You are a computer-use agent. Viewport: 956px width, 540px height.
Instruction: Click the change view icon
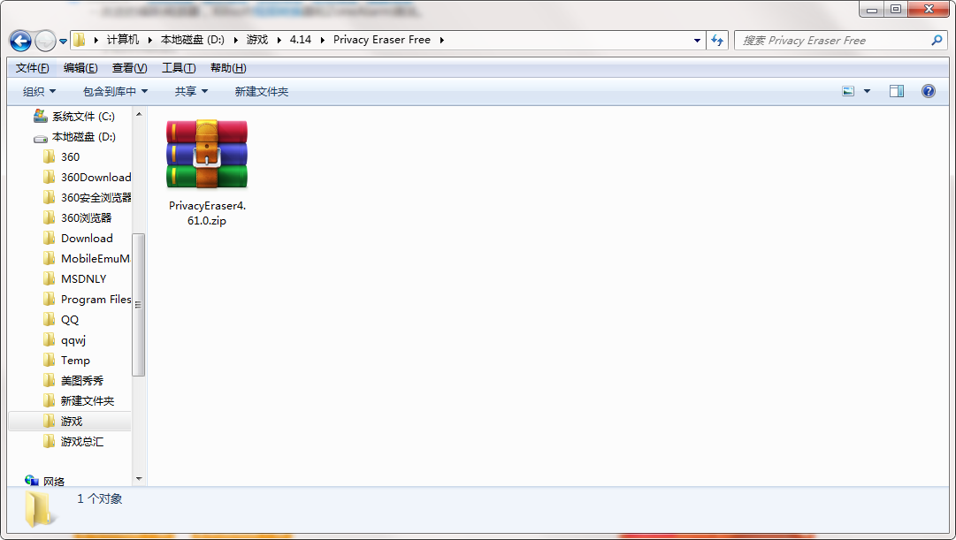point(848,91)
